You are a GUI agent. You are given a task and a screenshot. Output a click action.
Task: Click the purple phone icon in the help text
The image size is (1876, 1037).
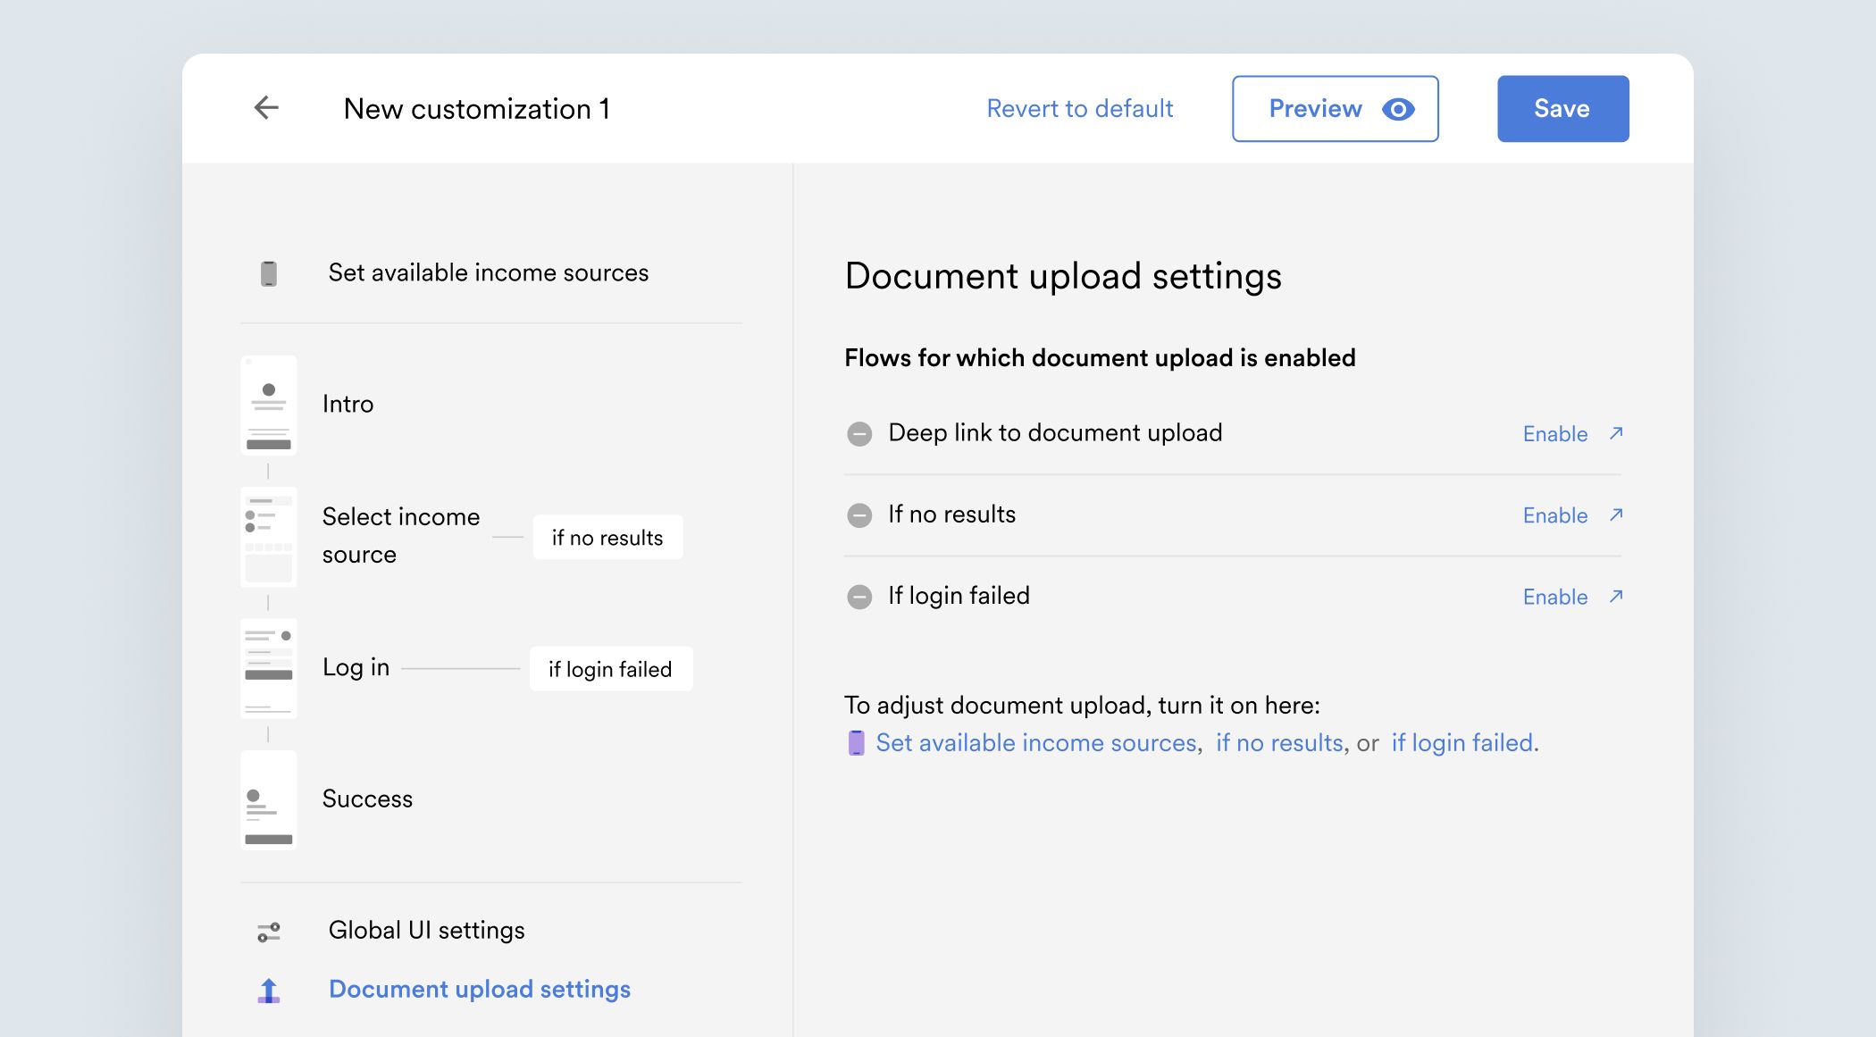(x=856, y=743)
